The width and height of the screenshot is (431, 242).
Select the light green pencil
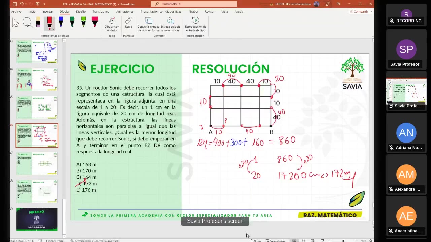(84, 22)
